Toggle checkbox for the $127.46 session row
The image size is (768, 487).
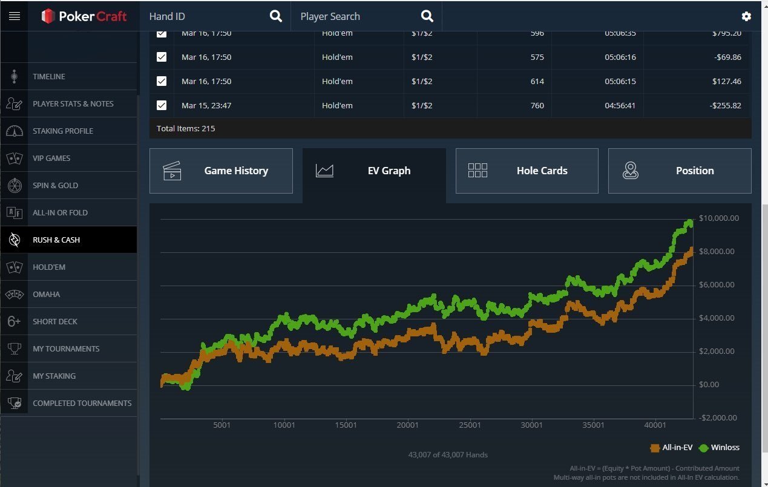[162, 81]
